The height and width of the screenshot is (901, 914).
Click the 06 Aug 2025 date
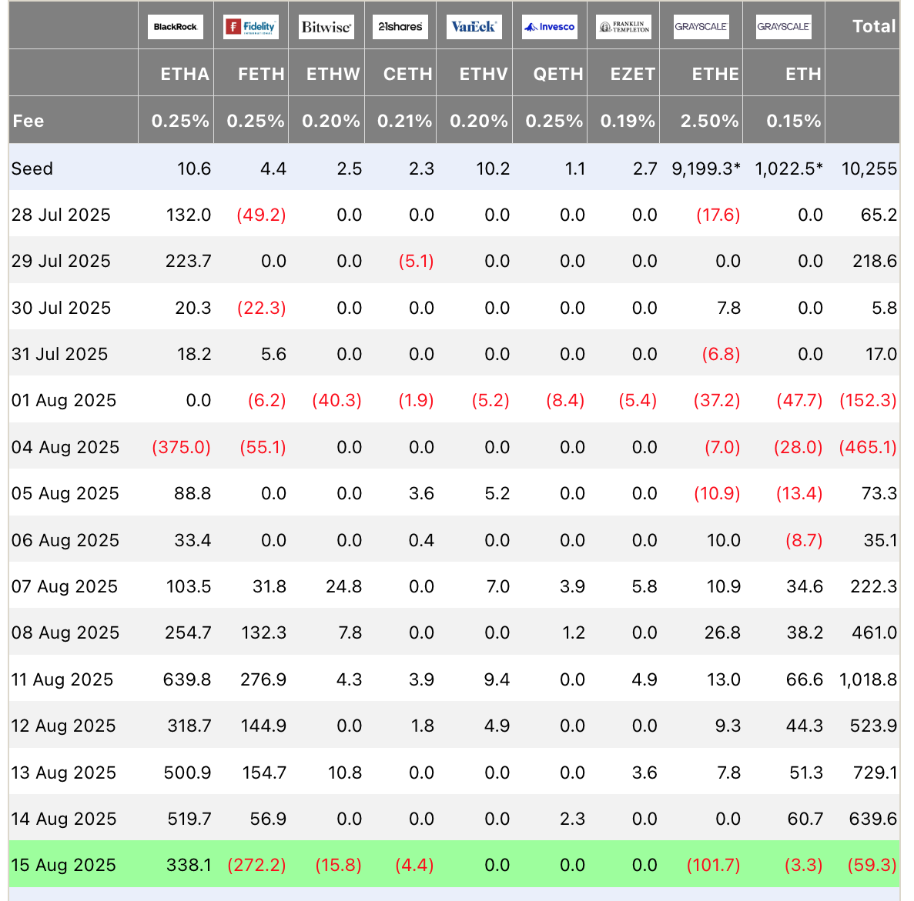[65, 540]
